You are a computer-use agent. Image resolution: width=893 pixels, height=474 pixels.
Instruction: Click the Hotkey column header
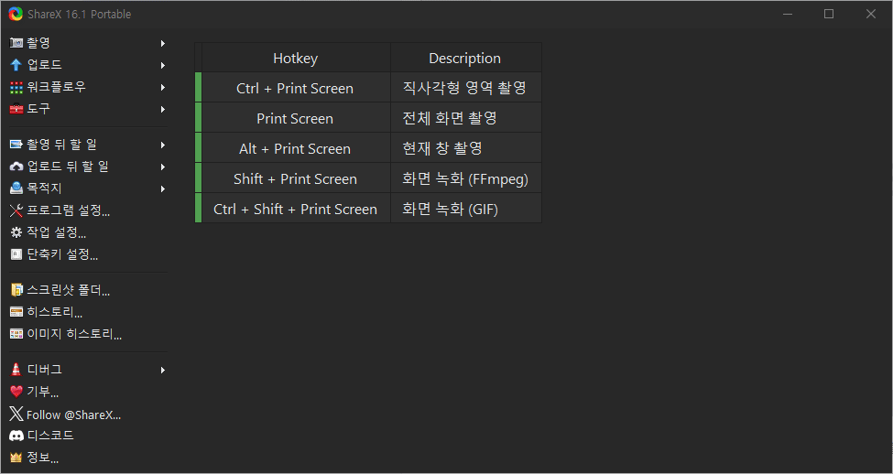pyautogui.click(x=296, y=58)
